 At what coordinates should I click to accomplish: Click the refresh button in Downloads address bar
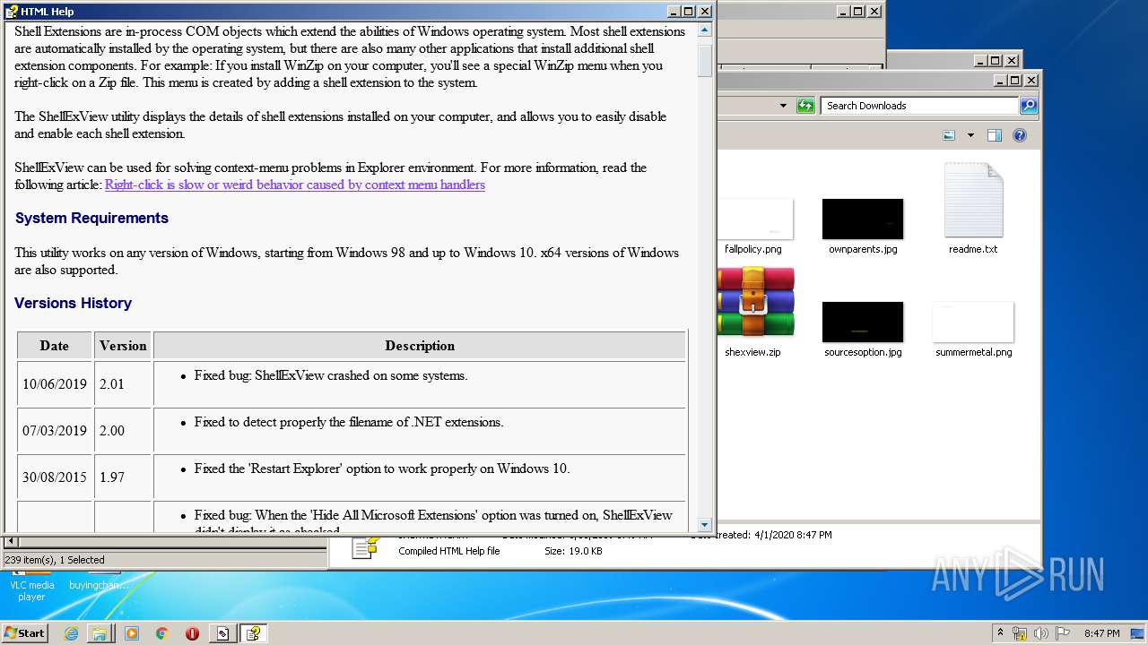[x=805, y=106]
